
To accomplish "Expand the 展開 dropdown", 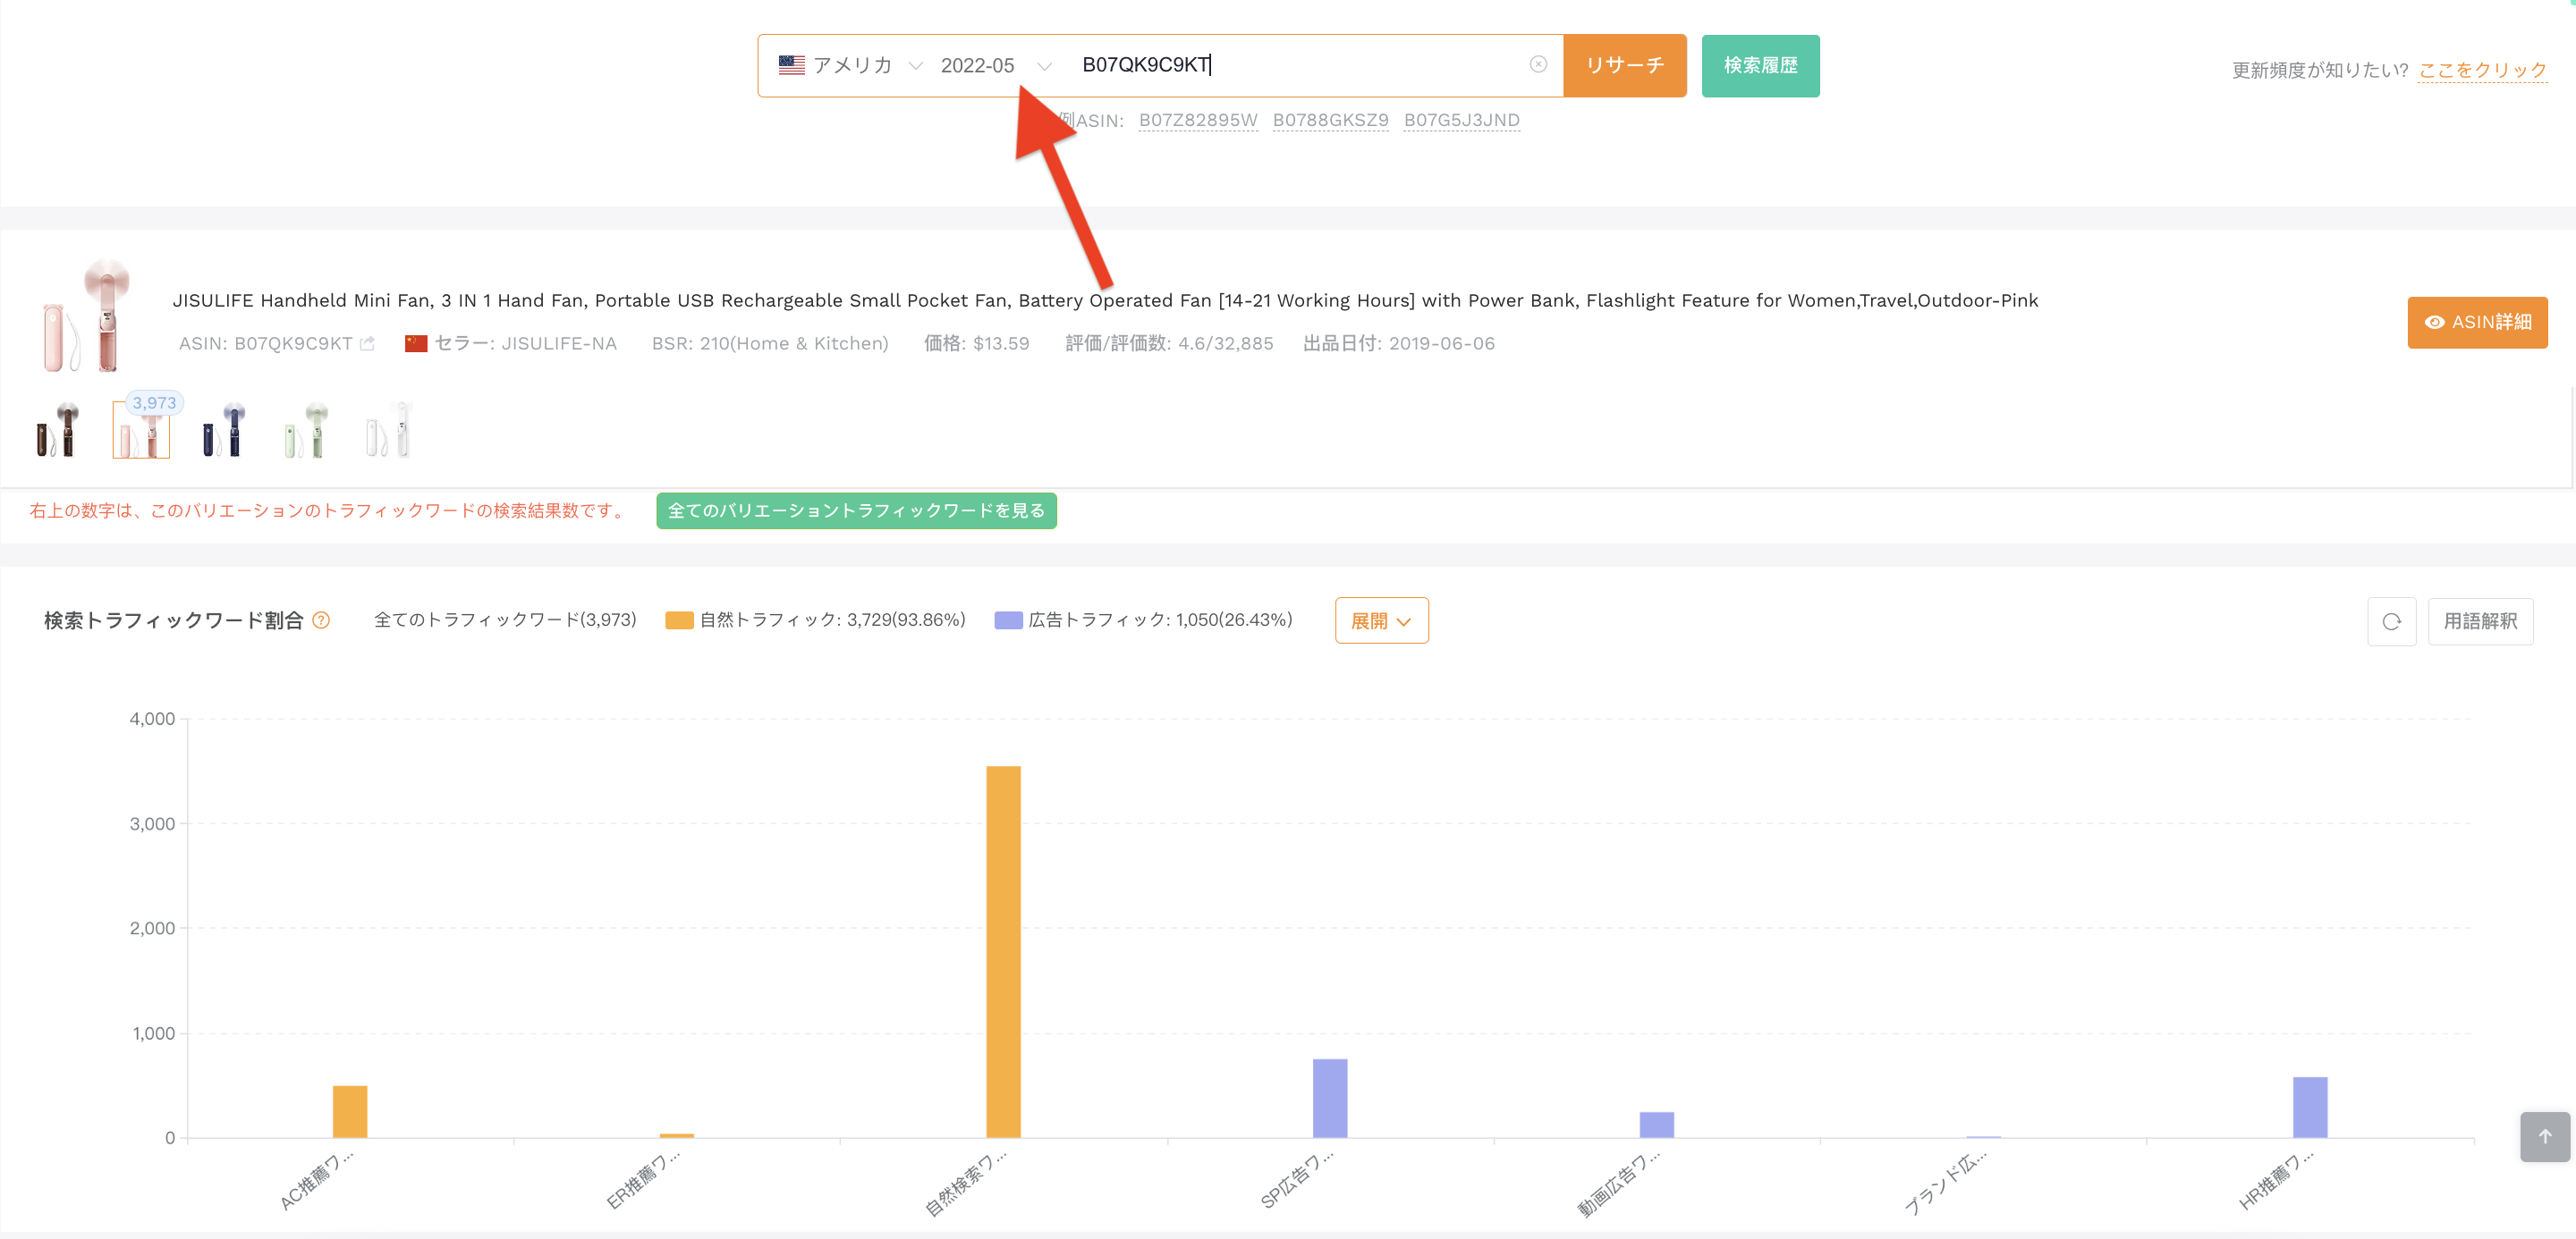I will (1381, 621).
